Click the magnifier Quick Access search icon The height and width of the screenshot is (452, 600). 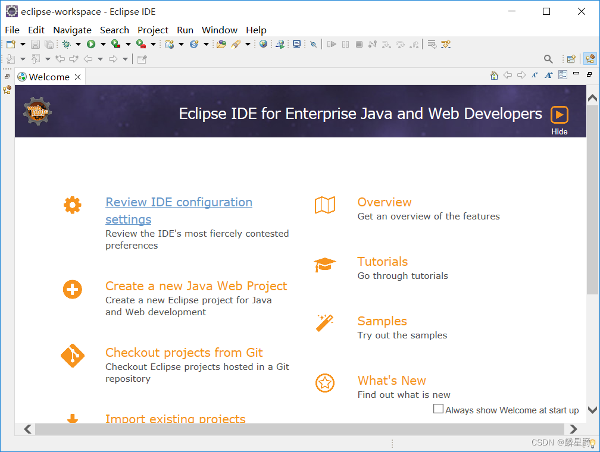[x=548, y=59]
